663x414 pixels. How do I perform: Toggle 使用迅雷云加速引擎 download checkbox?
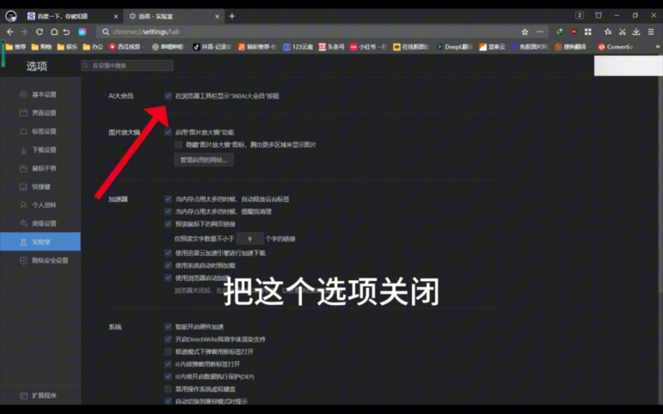pos(168,253)
